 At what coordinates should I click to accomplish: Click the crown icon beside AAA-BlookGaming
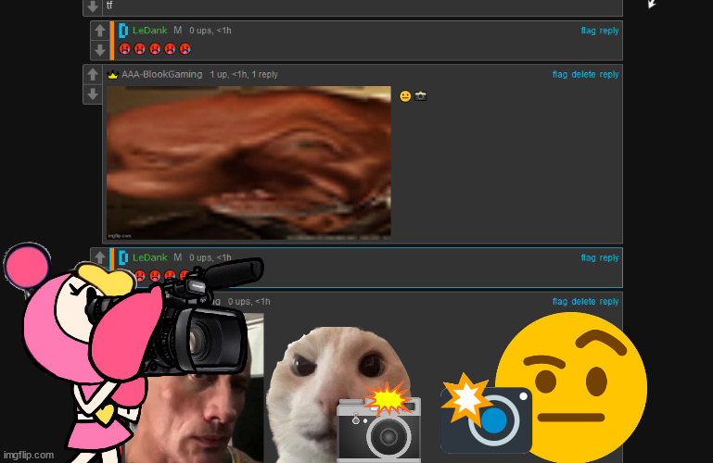113,74
